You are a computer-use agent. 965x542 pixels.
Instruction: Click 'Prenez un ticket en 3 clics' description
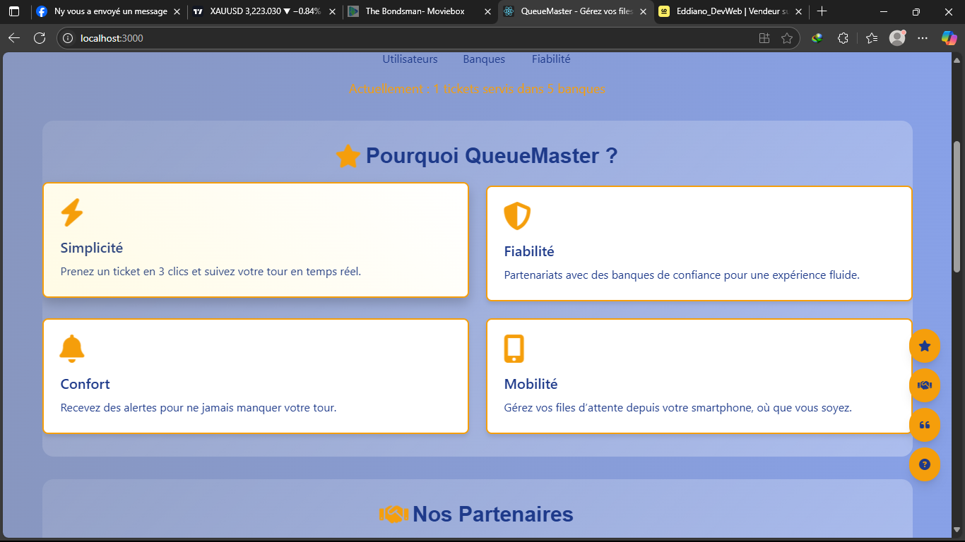[x=211, y=272]
